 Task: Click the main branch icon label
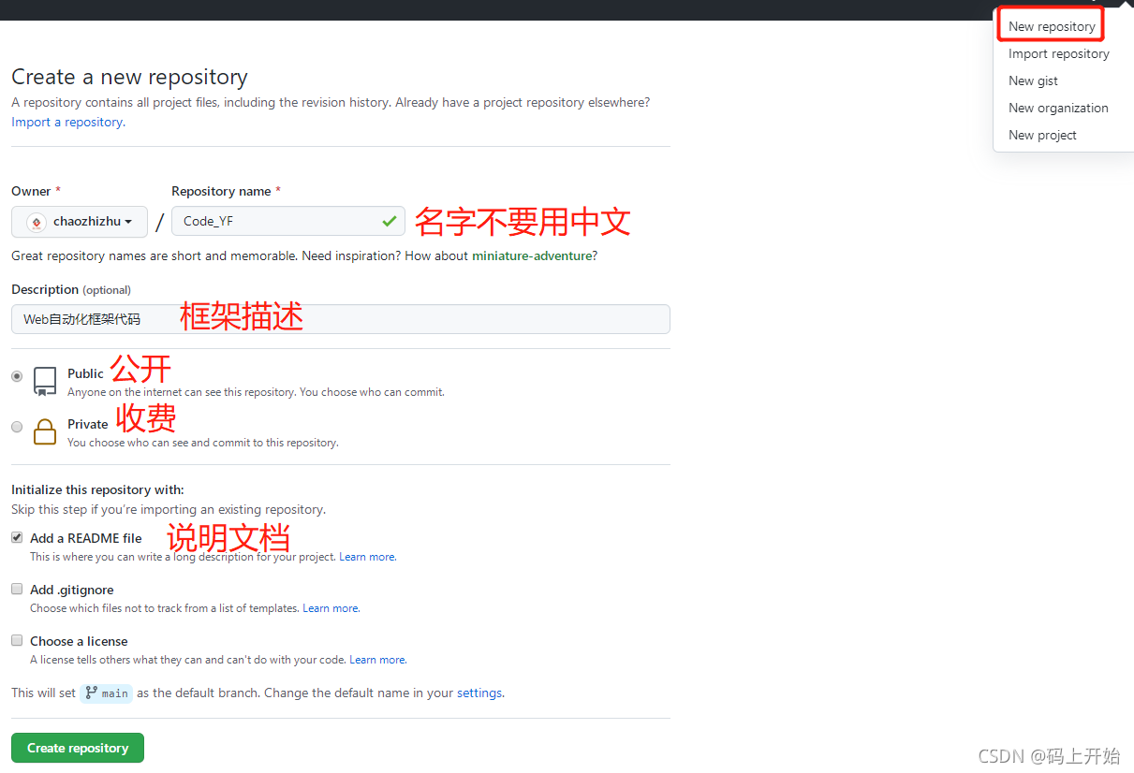click(x=105, y=693)
